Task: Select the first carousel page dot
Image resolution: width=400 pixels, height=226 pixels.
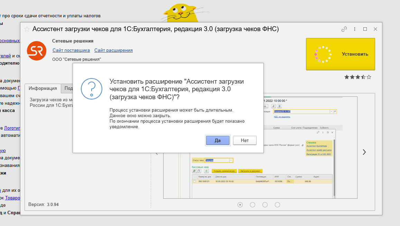Action: coord(240,205)
